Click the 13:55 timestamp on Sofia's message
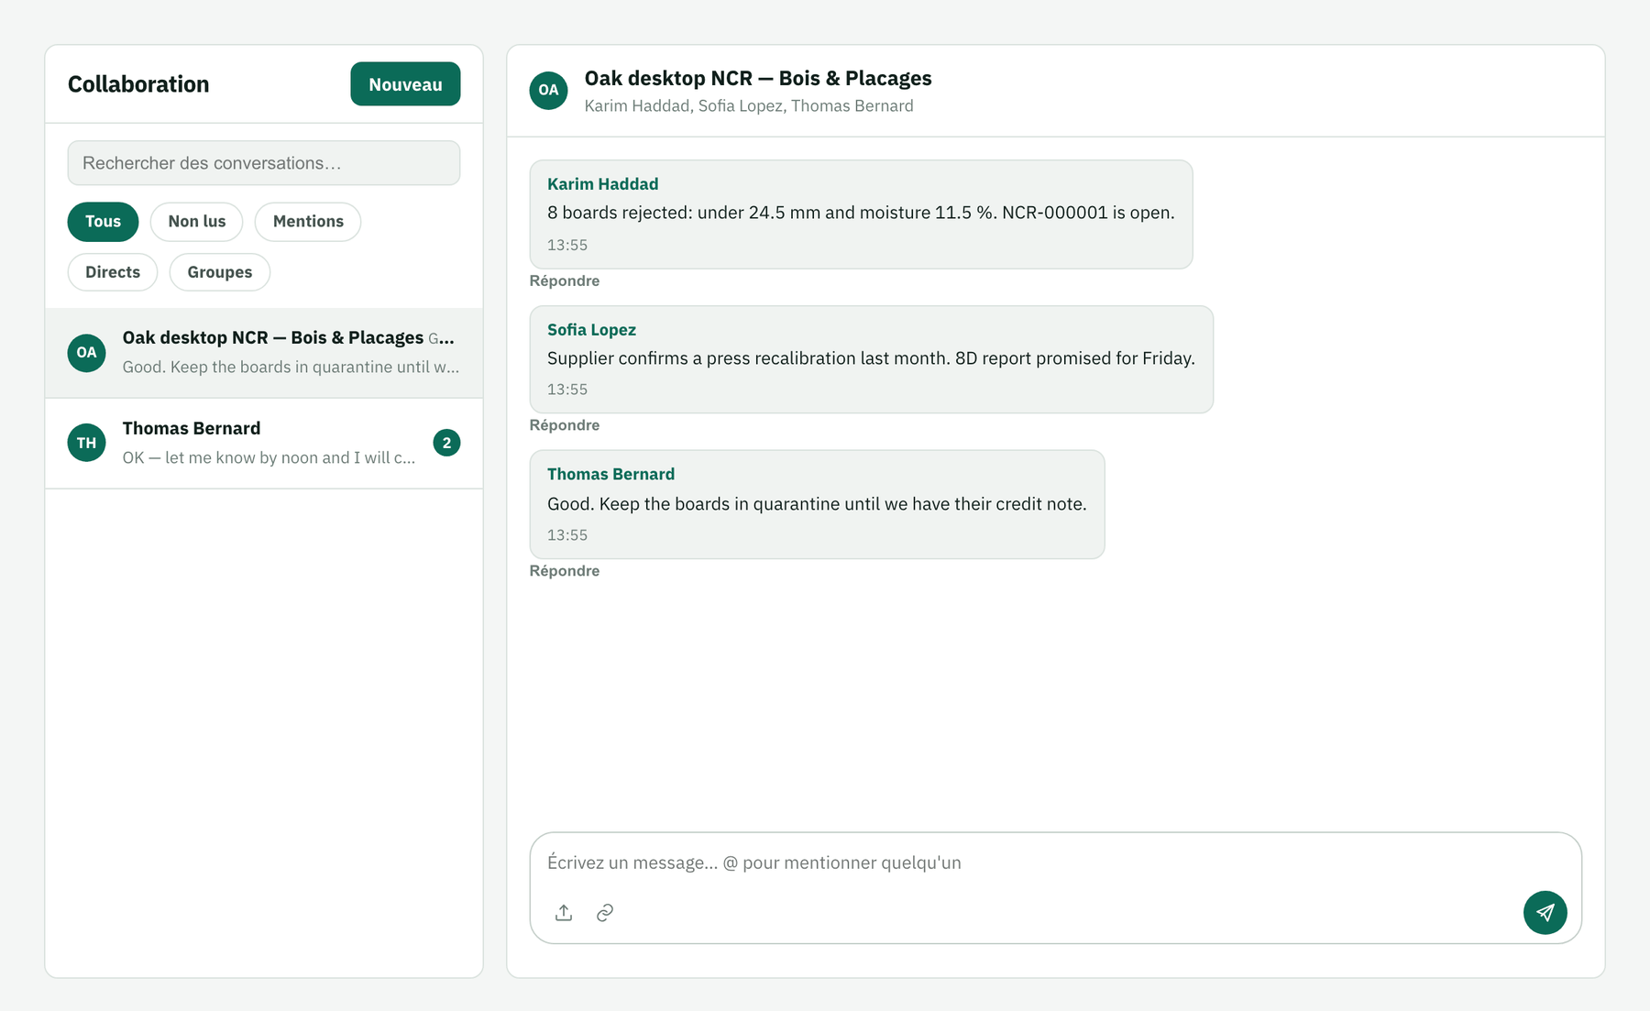The image size is (1650, 1011). (x=567, y=390)
